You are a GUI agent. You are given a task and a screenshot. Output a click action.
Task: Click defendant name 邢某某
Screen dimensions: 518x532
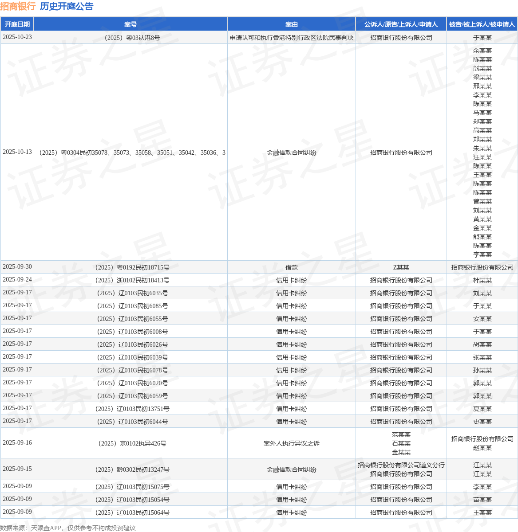click(x=482, y=86)
